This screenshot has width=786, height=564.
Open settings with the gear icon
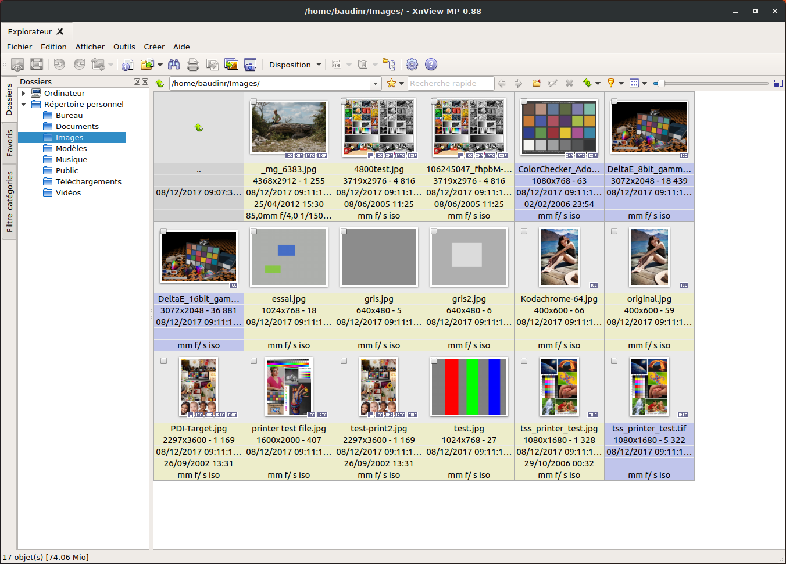412,65
